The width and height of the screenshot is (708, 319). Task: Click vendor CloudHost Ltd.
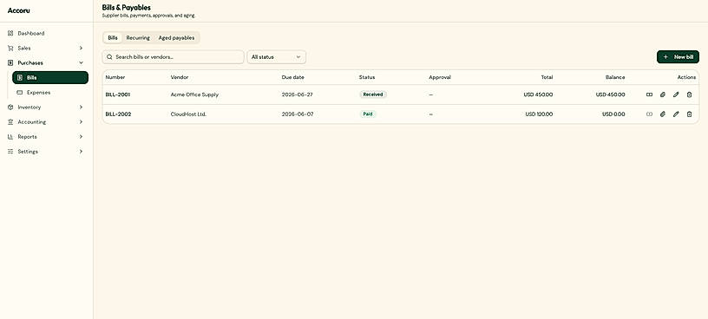188,114
